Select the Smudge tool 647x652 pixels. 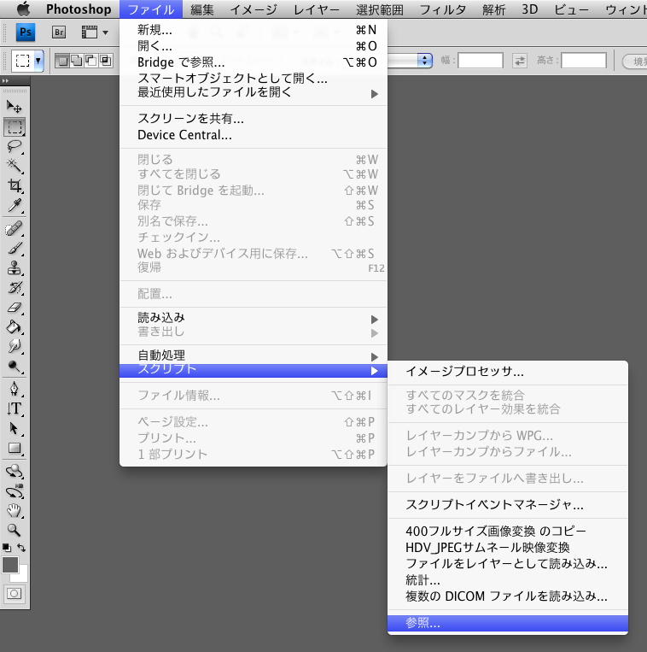15,346
